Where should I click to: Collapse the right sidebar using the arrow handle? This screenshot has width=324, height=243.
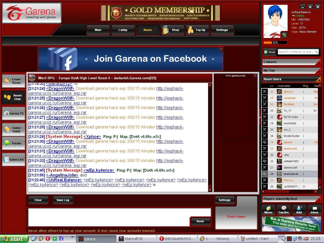260,117
